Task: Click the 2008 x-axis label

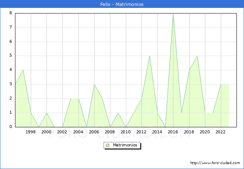Action: (110, 132)
